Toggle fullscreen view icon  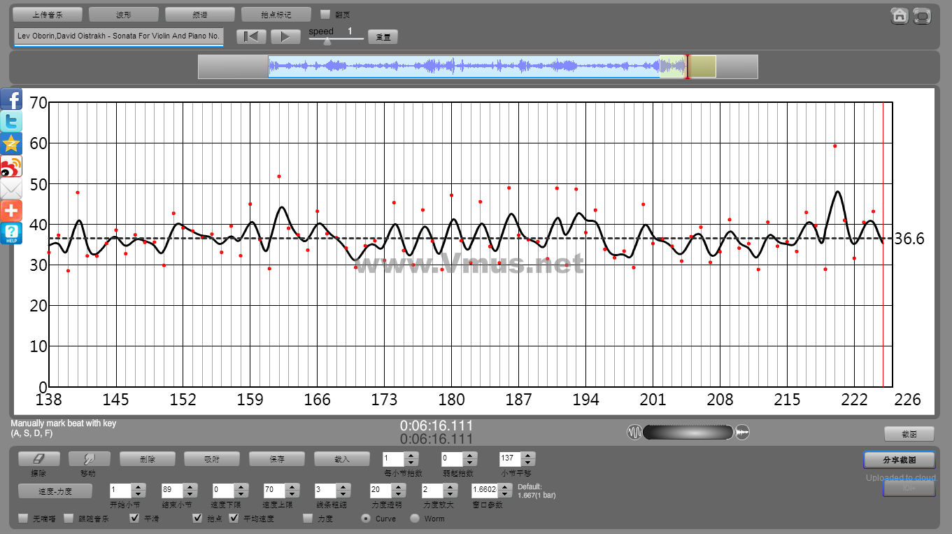922,16
